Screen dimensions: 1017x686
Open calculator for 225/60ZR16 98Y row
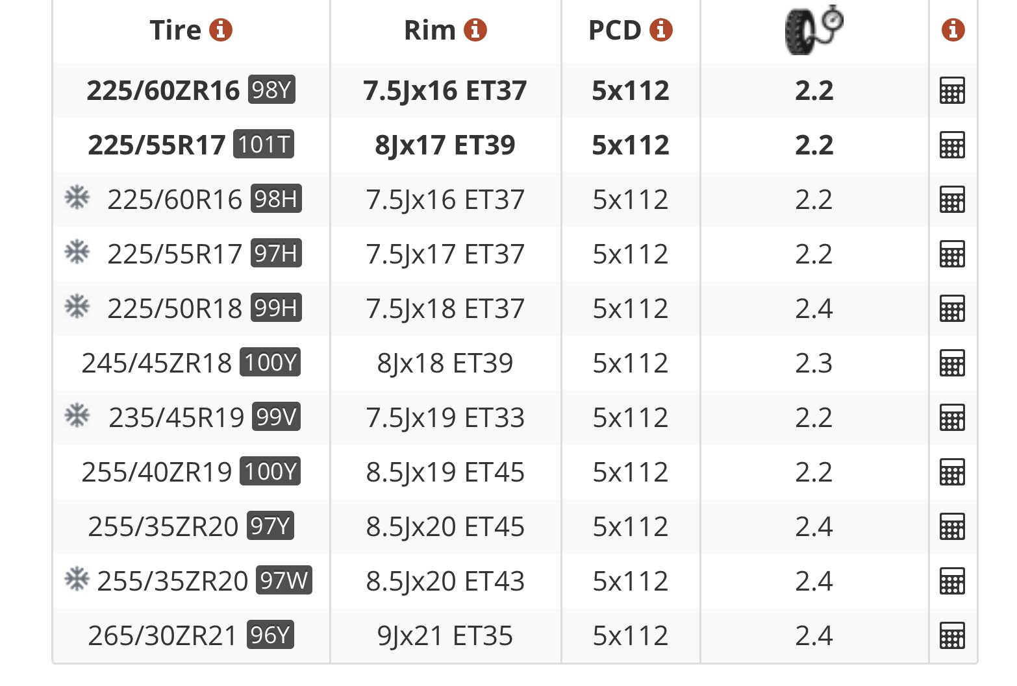coord(952,90)
